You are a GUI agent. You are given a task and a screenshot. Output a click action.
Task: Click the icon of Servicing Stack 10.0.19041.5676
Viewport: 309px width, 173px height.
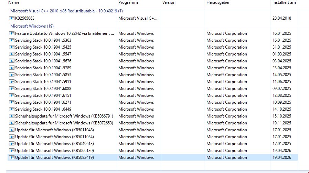point(12,61)
